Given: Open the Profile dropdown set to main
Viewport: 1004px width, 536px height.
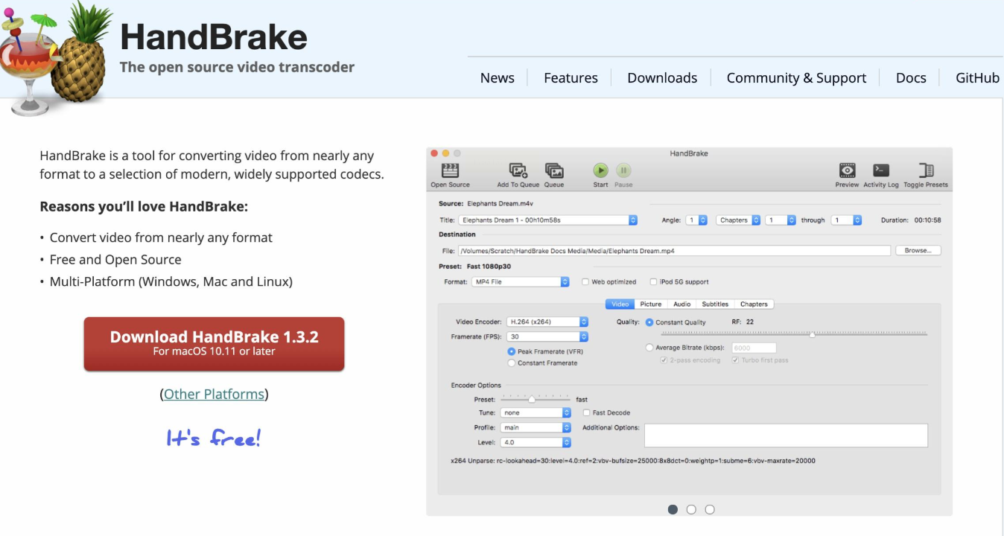Looking at the screenshot, I should coord(536,427).
